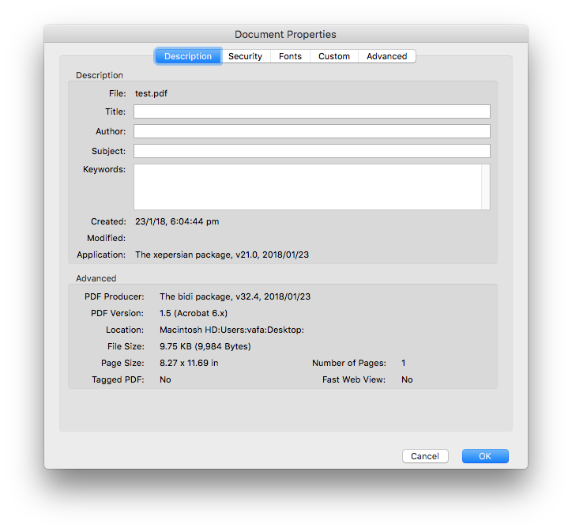Click the Fast Web View No value
572x532 pixels.
click(407, 379)
